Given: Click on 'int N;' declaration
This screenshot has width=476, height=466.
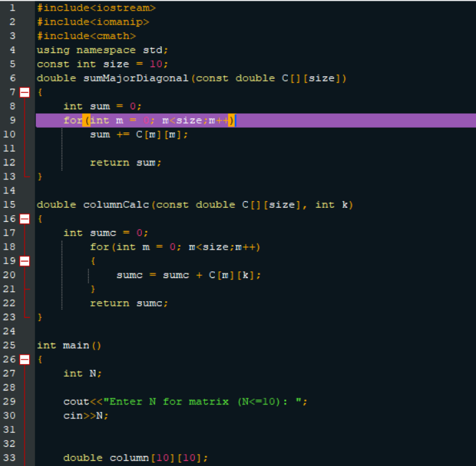Looking at the screenshot, I should [x=83, y=373].
